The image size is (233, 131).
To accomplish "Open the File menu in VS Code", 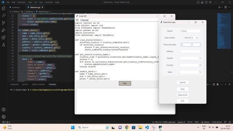I will coord(8,2).
